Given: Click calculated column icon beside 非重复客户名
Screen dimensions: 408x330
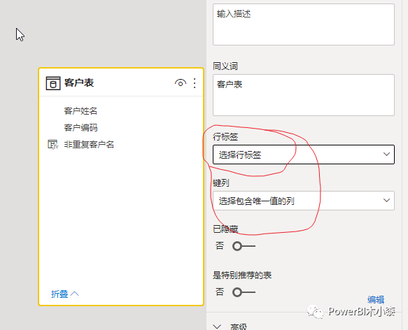Looking at the screenshot, I should click(x=52, y=145).
